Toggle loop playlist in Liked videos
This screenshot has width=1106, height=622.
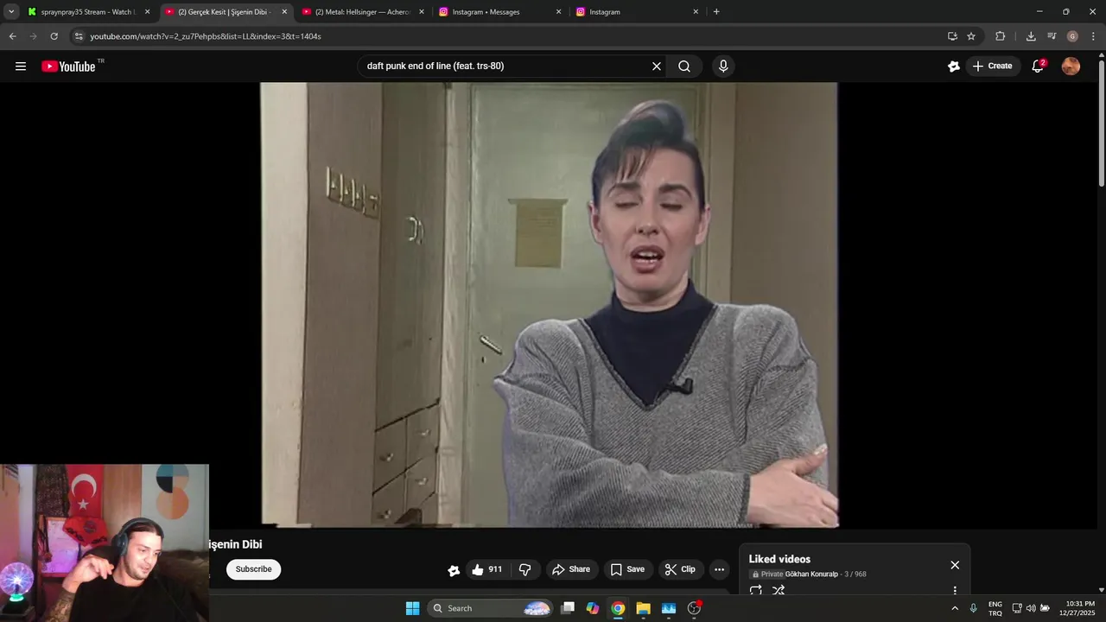click(756, 591)
